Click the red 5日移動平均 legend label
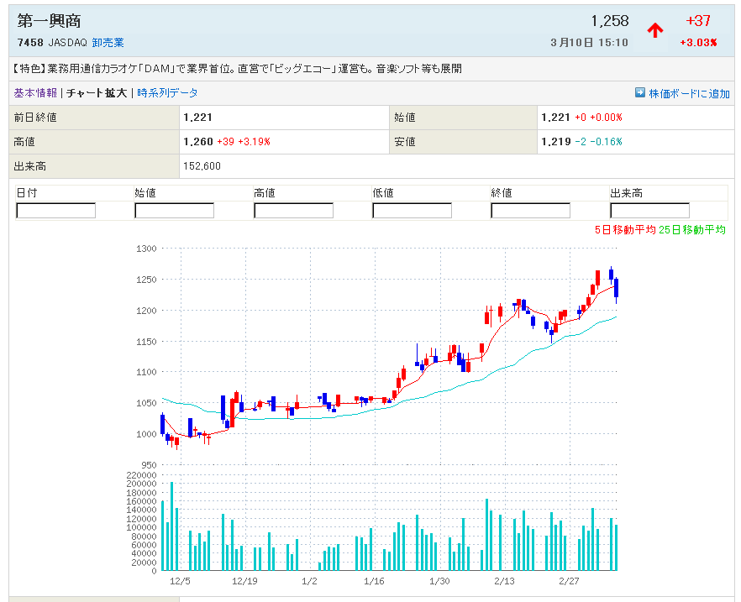The width and height of the screenshot is (741, 602). 625,230
